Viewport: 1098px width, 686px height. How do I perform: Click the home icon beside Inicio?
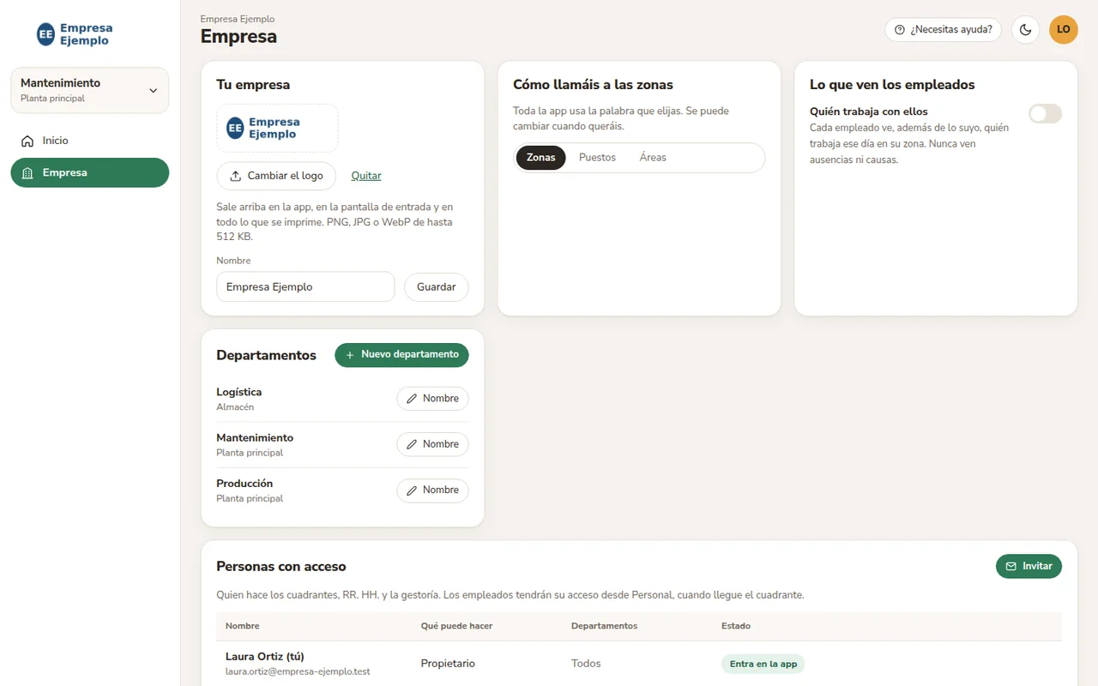click(27, 141)
